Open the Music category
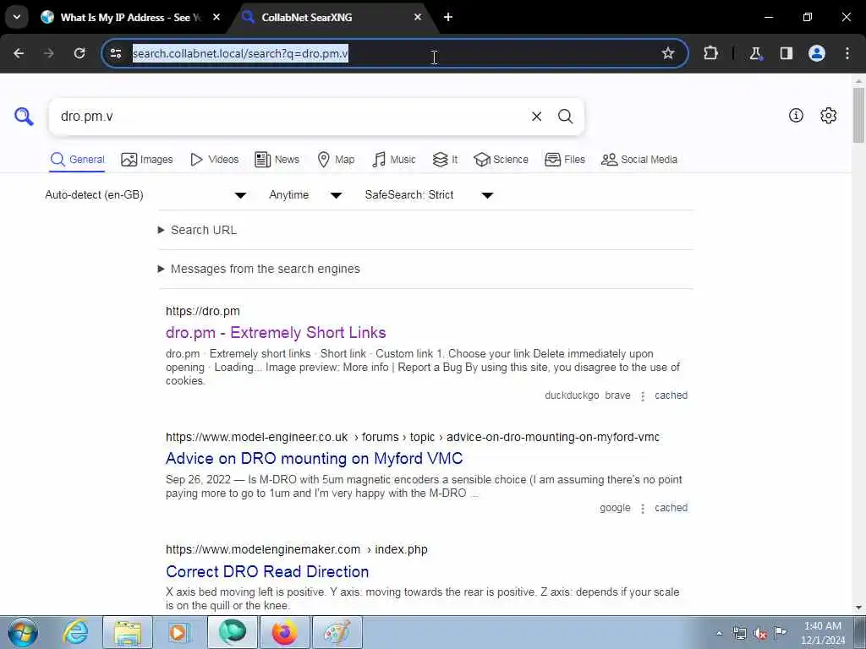Viewport: 866px width, 649px height. [394, 160]
